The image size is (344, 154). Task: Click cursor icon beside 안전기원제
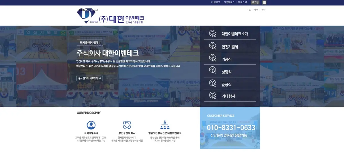click(x=212, y=46)
